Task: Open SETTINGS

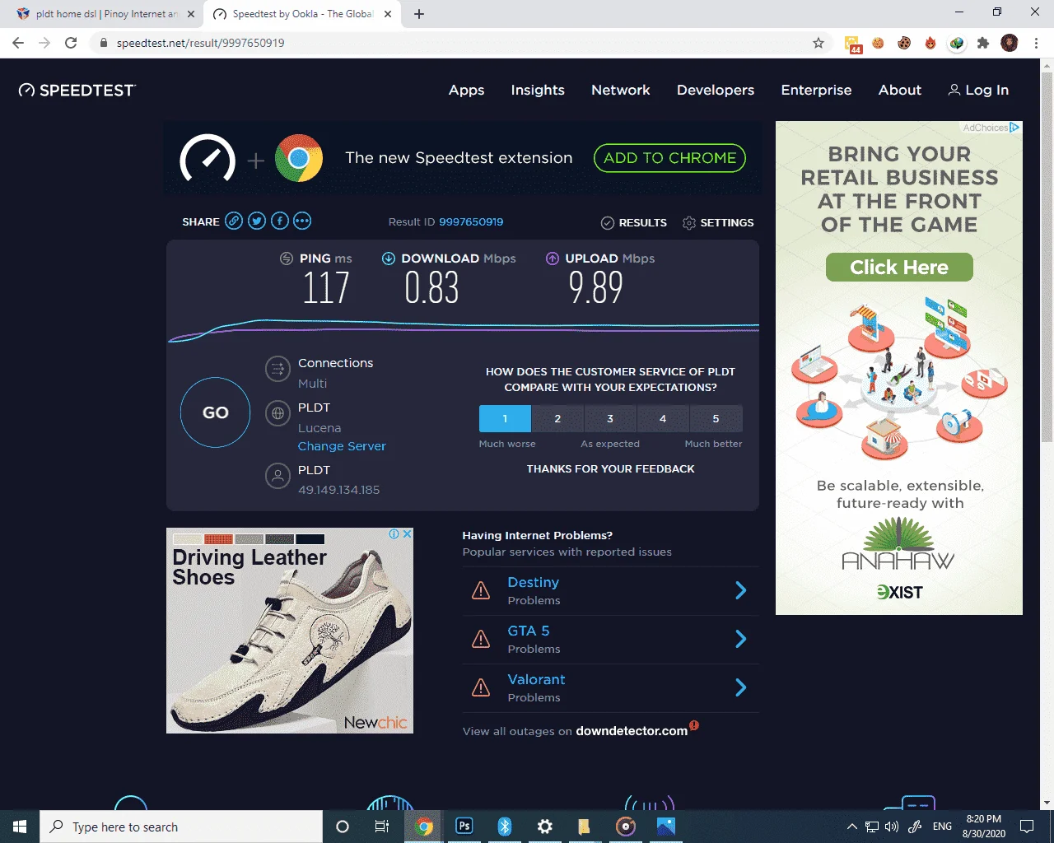Action: 718,222
